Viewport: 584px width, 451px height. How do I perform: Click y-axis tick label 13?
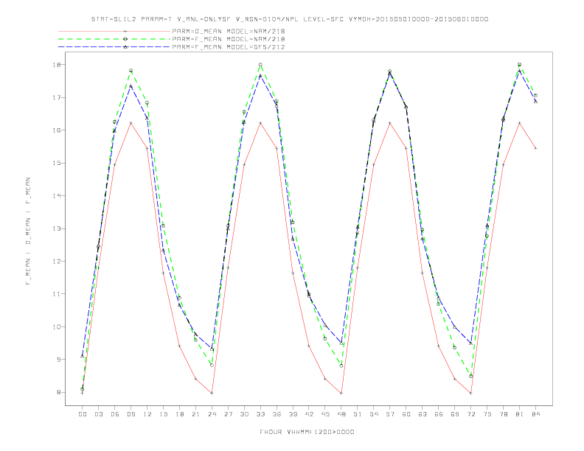(x=57, y=228)
